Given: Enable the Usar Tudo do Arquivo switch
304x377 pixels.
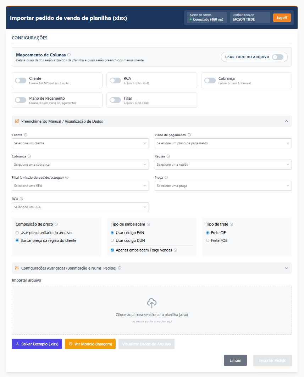Looking at the screenshot, I should (x=277, y=57).
